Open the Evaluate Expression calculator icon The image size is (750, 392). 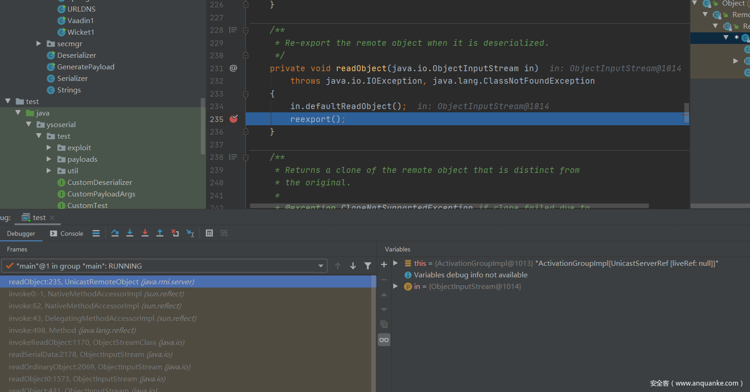tap(209, 233)
